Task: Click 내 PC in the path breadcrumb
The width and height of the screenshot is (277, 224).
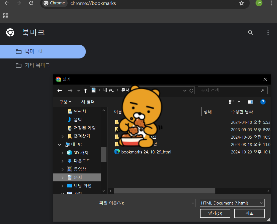Action: coord(108,90)
